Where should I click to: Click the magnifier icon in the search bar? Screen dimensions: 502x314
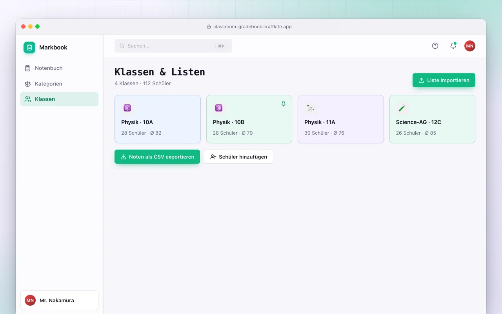(122, 46)
